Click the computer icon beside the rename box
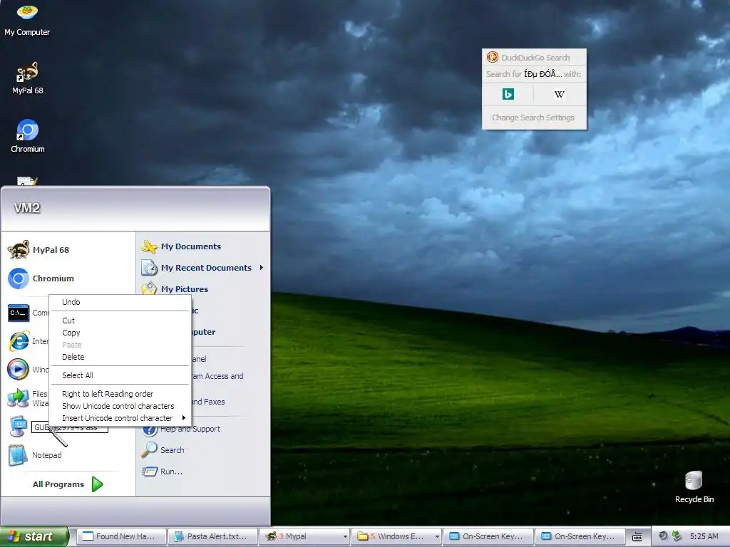 (18, 427)
